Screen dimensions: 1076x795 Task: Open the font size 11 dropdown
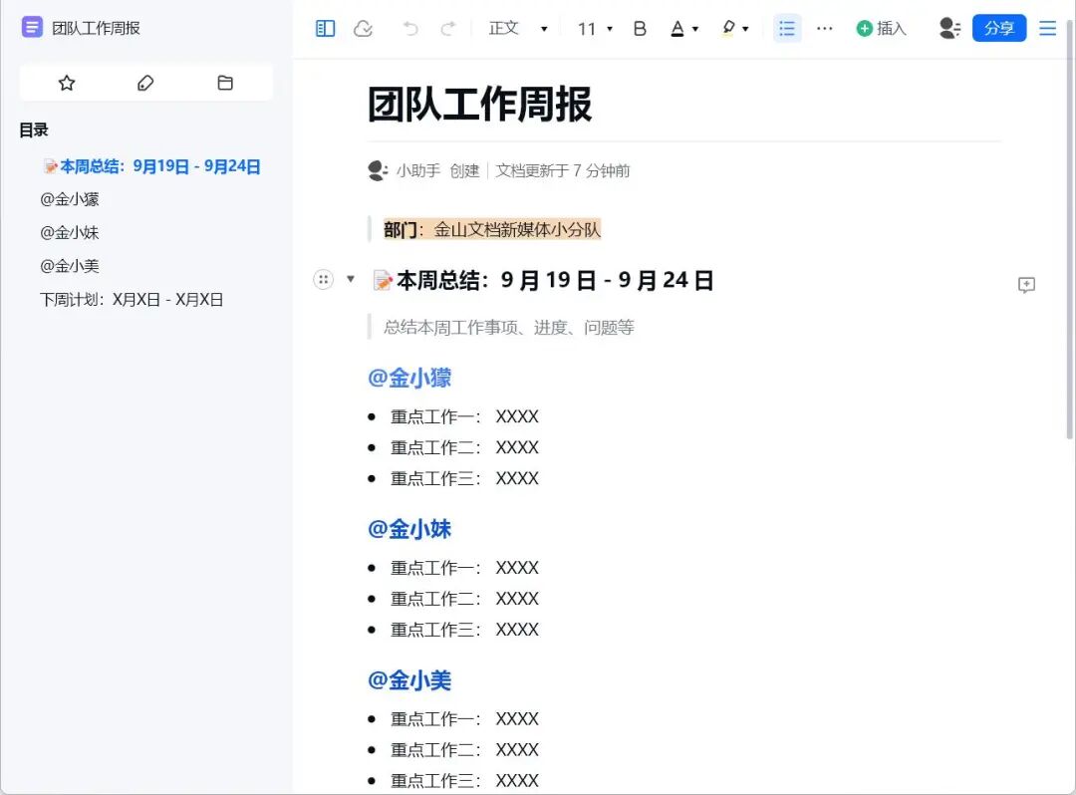(x=595, y=29)
